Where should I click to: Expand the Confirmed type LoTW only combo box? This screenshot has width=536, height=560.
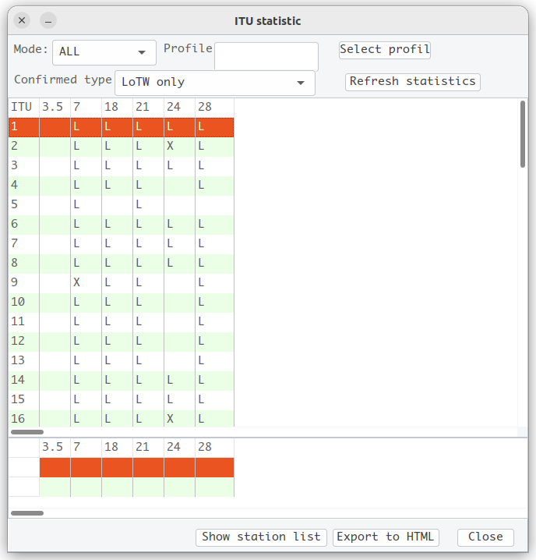[215, 83]
